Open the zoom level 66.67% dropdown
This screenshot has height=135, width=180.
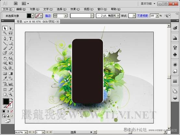tap(26, 132)
